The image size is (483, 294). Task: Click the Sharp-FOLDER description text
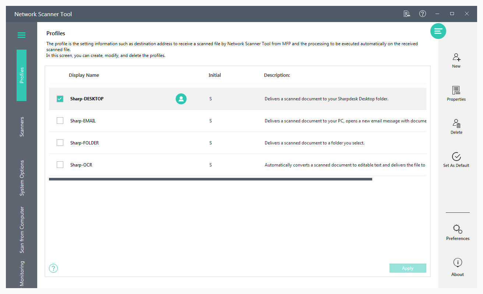click(x=314, y=143)
